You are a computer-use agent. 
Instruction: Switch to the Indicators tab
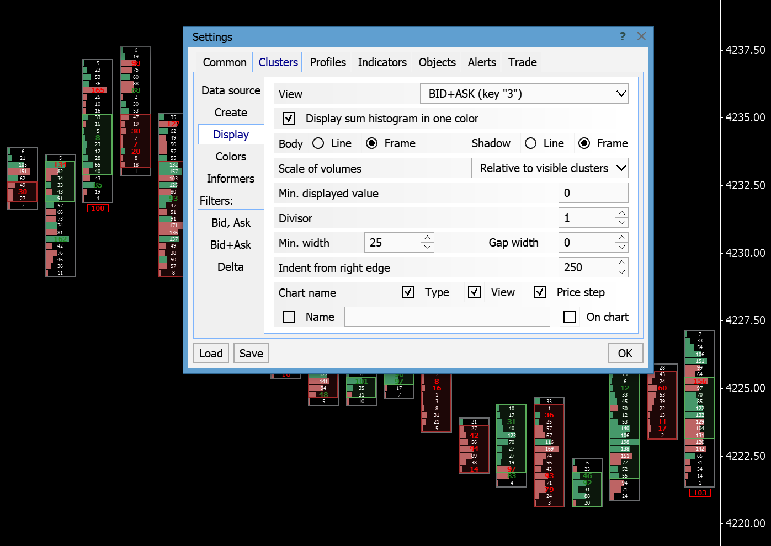click(382, 62)
